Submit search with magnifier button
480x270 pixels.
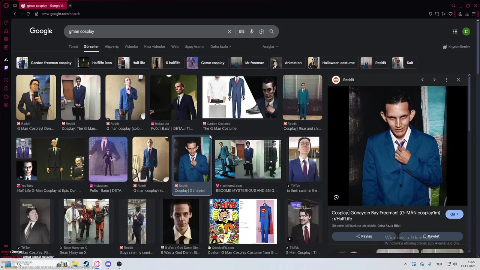pos(271,31)
